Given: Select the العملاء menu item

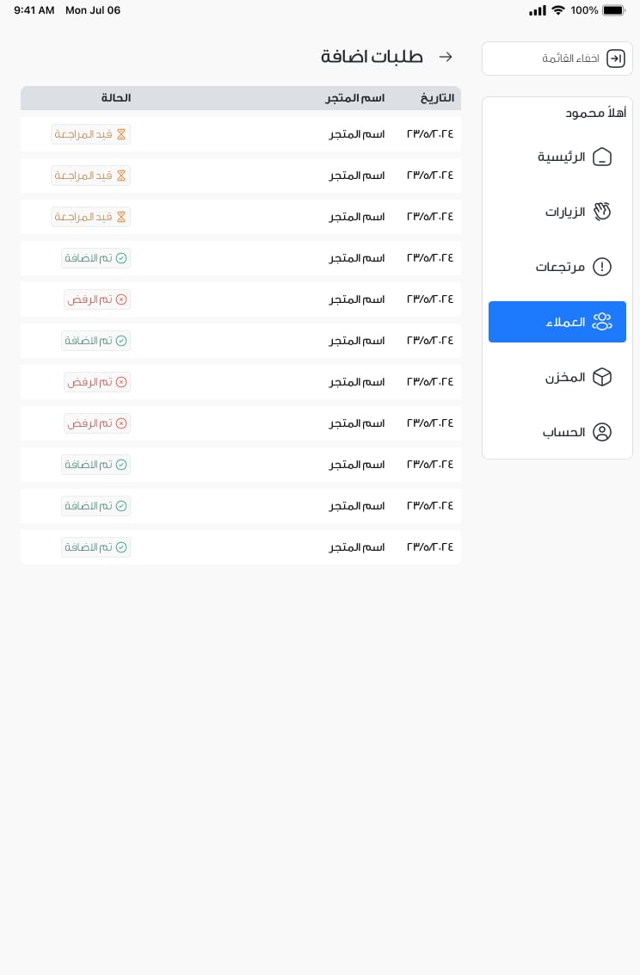Looking at the screenshot, I should [x=557, y=322].
